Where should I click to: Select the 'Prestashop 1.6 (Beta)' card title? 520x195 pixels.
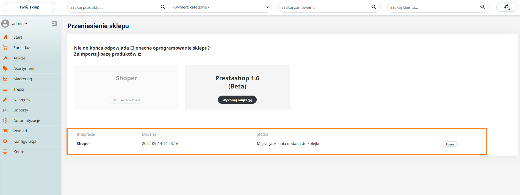tap(237, 82)
